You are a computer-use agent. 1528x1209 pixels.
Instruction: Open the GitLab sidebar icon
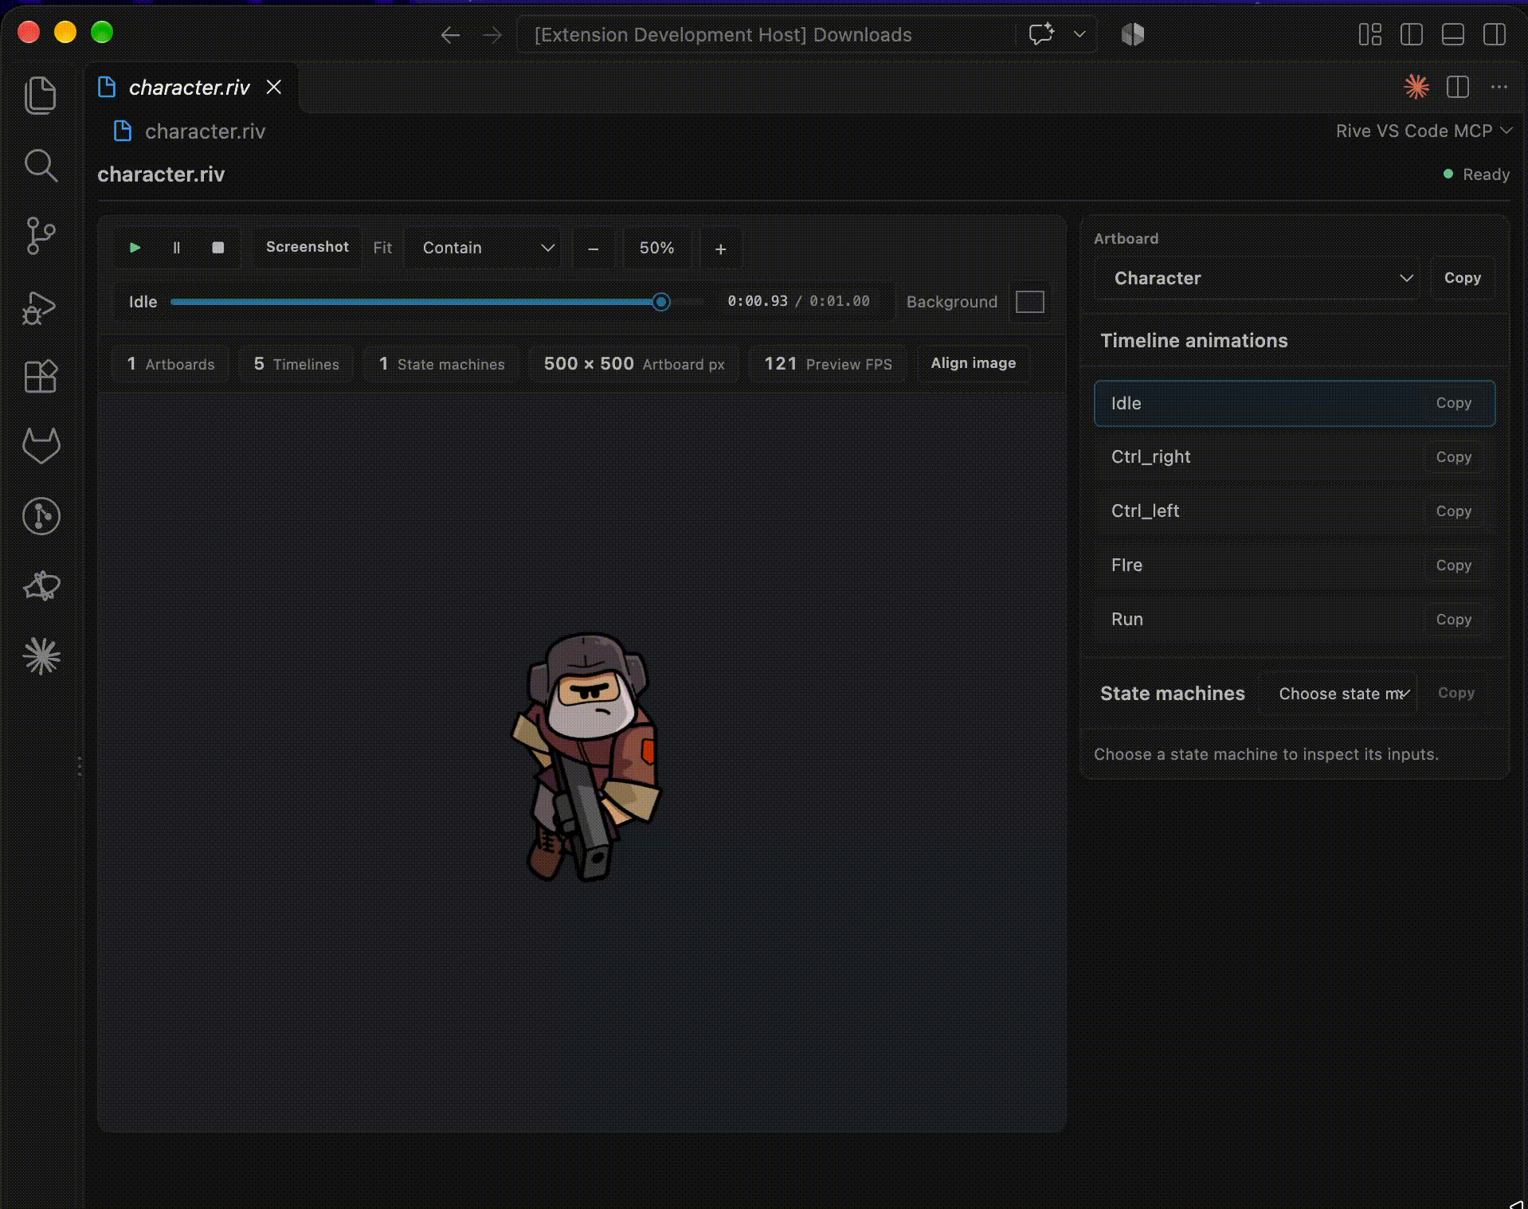[x=41, y=446]
